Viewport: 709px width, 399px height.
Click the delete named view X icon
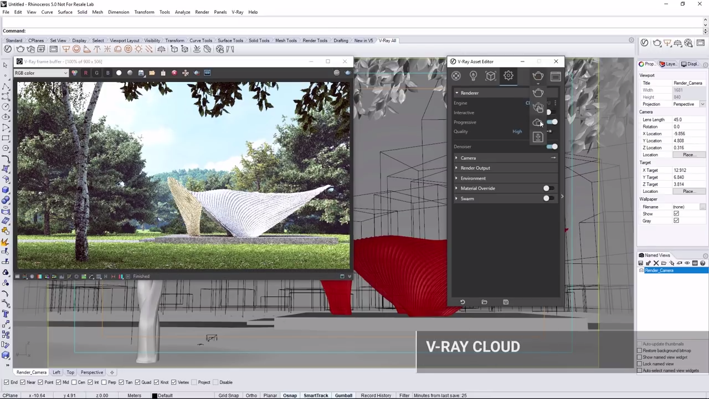[656, 263]
